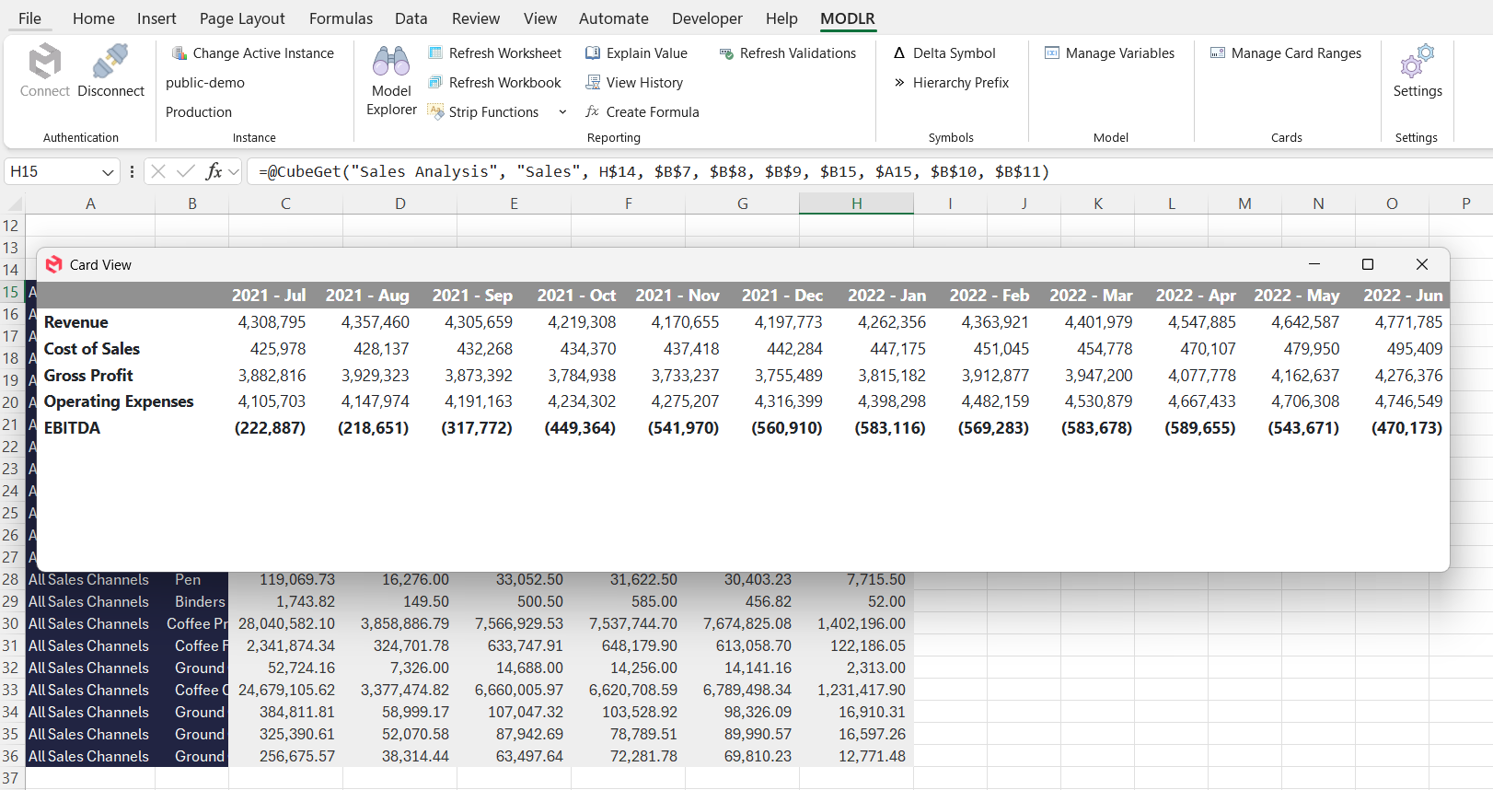Screen dimensions: 1493x790
Task: Open the Developer tab
Action: coord(707,18)
